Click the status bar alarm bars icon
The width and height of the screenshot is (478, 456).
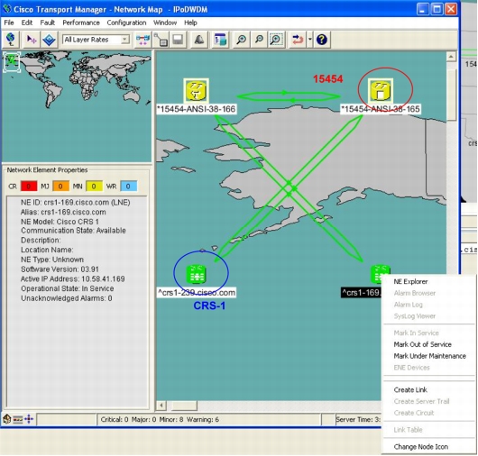pyautogui.click(x=18, y=419)
